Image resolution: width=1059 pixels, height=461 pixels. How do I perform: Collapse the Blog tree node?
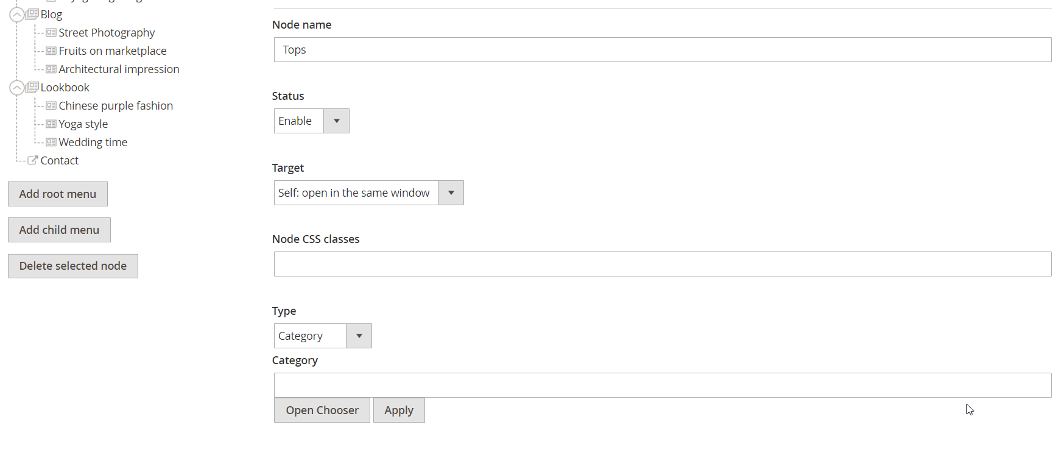pyautogui.click(x=17, y=15)
